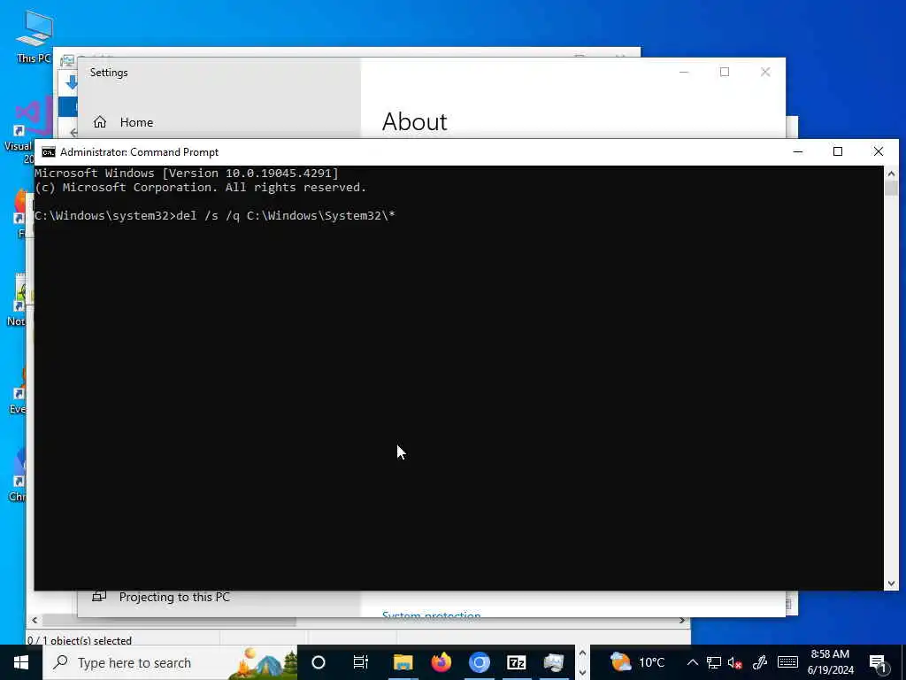The image size is (906, 680).
Task: Click the Microsoft Windows version line
Action: (186, 173)
